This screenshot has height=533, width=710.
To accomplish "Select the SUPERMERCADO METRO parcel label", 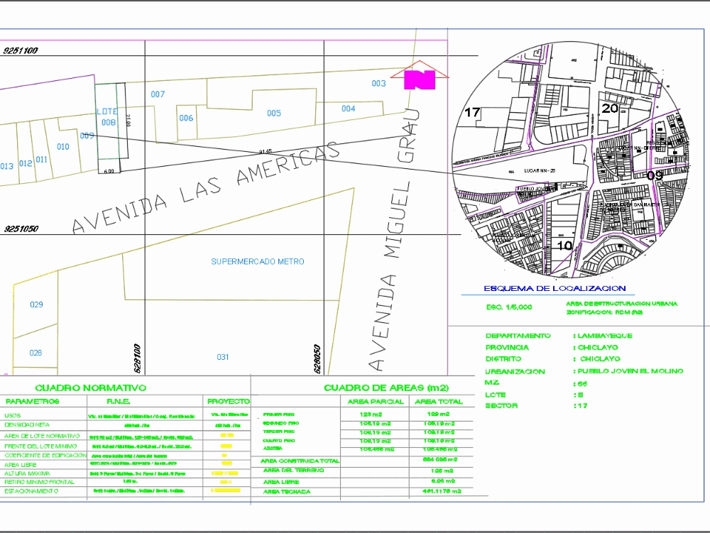I will click(257, 262).
